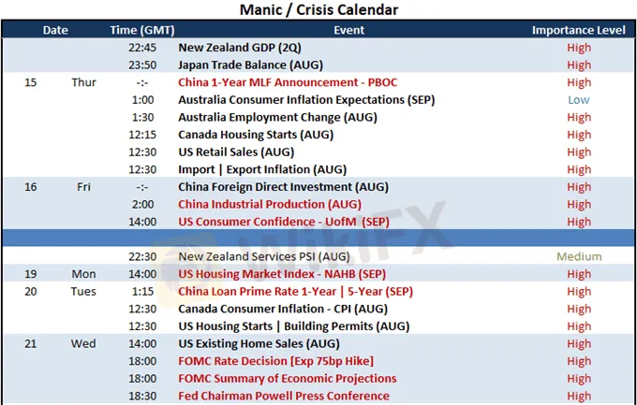Click the Medium importance label

(x=579, y=256)
